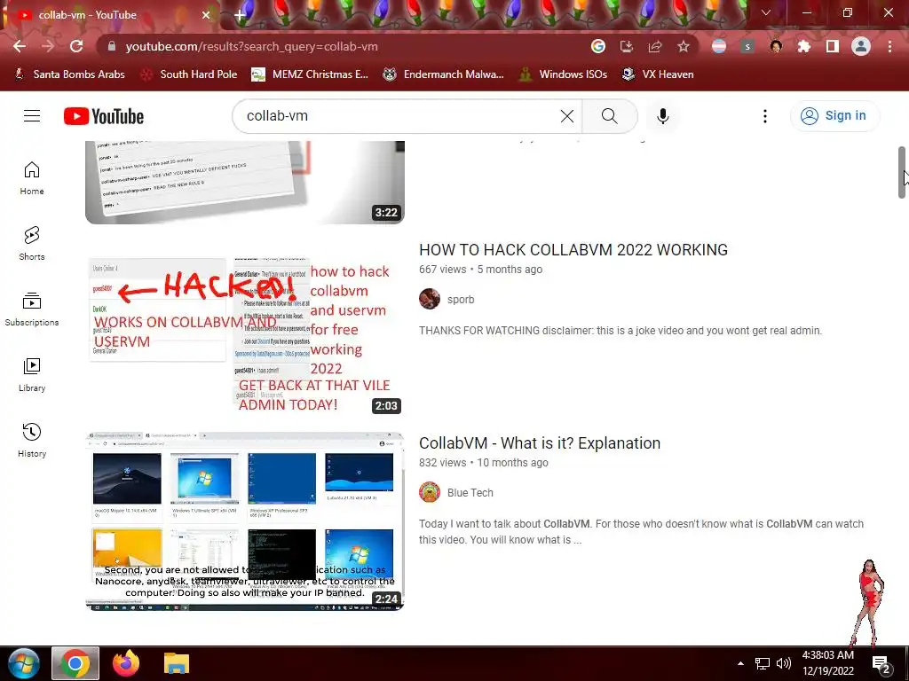
Task: Click the network tray icon
Action: (762, 663)
